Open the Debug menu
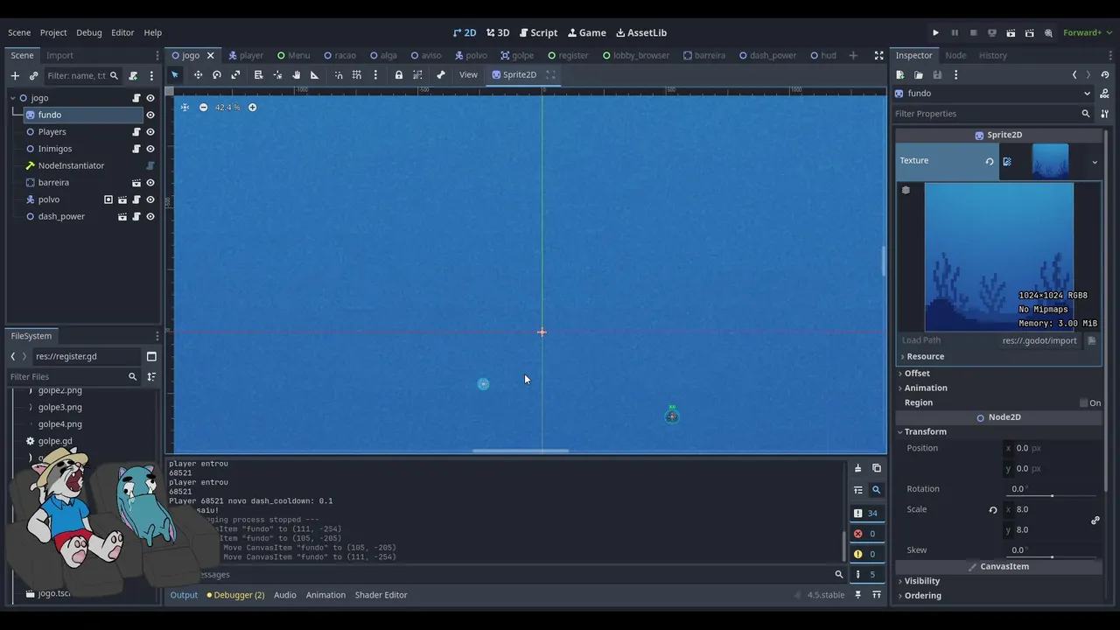 pyautogui.click(x=89, y=32)
